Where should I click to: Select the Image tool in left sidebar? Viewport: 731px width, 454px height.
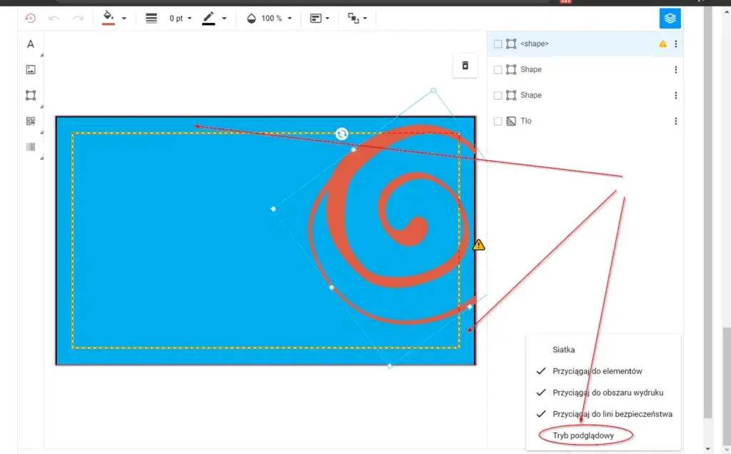point(31,70)
